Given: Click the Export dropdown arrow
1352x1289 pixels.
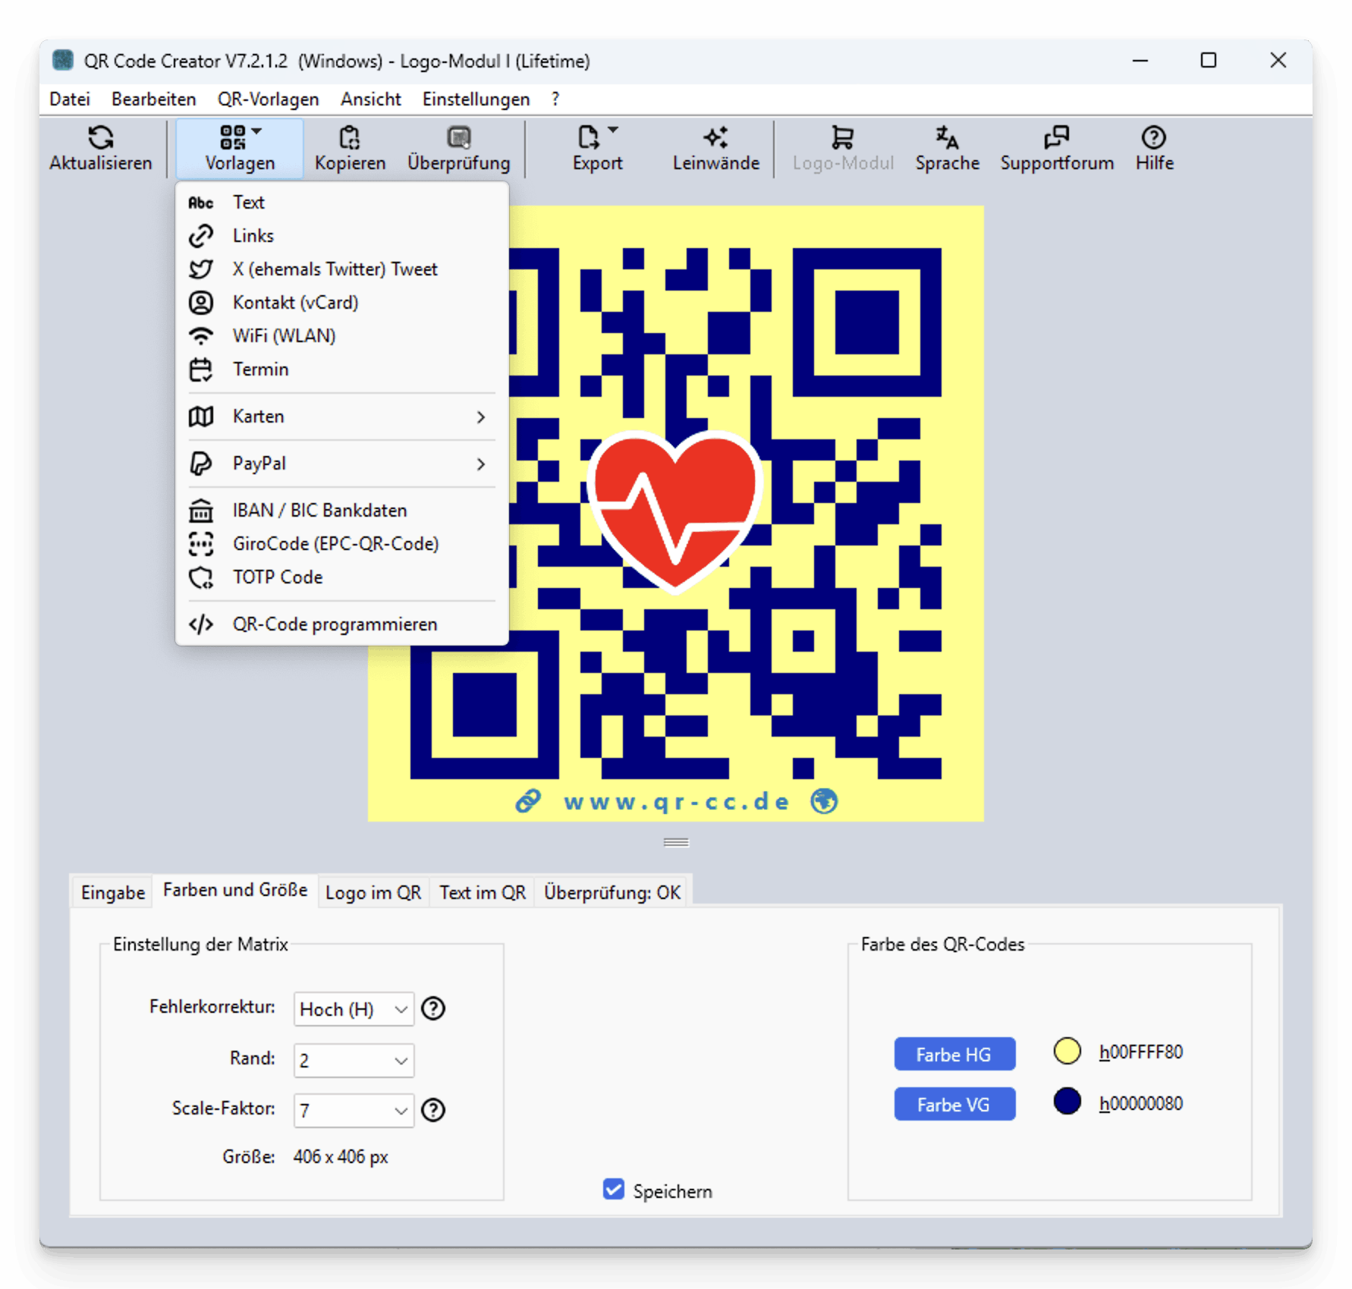Looking at the screenshot, I should pos(613,130).
